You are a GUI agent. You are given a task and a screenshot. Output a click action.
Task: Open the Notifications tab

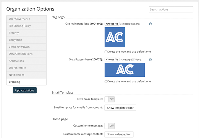(26, 75)
